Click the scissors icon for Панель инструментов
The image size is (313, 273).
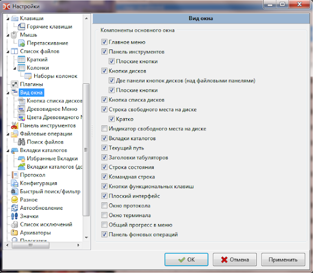[x=14, y=125]
